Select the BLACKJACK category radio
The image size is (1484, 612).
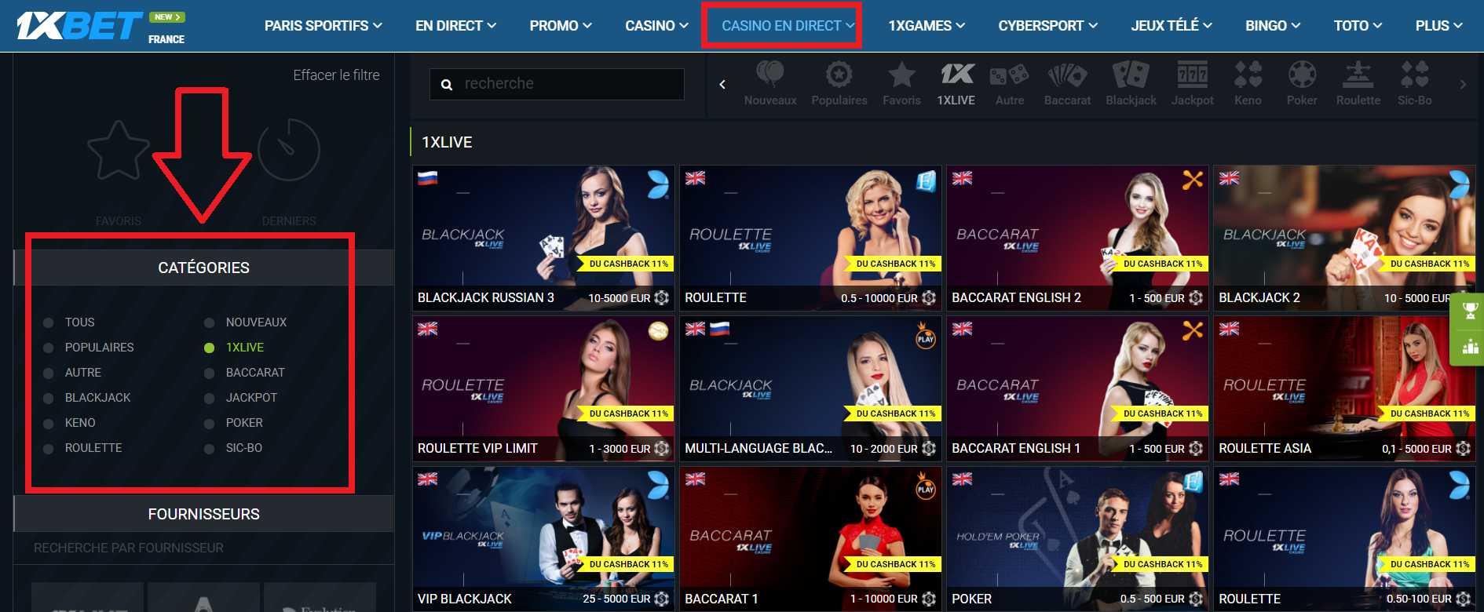pyautogui.click(x=49, y=398)
